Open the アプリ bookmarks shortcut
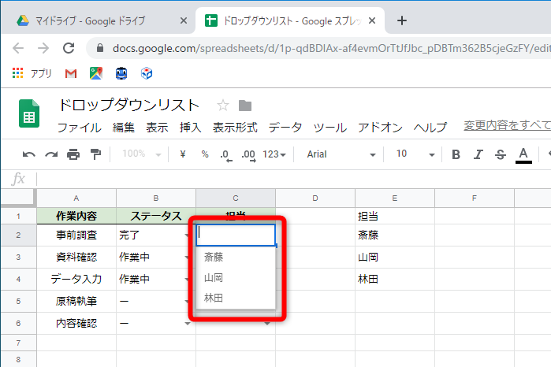 pos(32,73)
